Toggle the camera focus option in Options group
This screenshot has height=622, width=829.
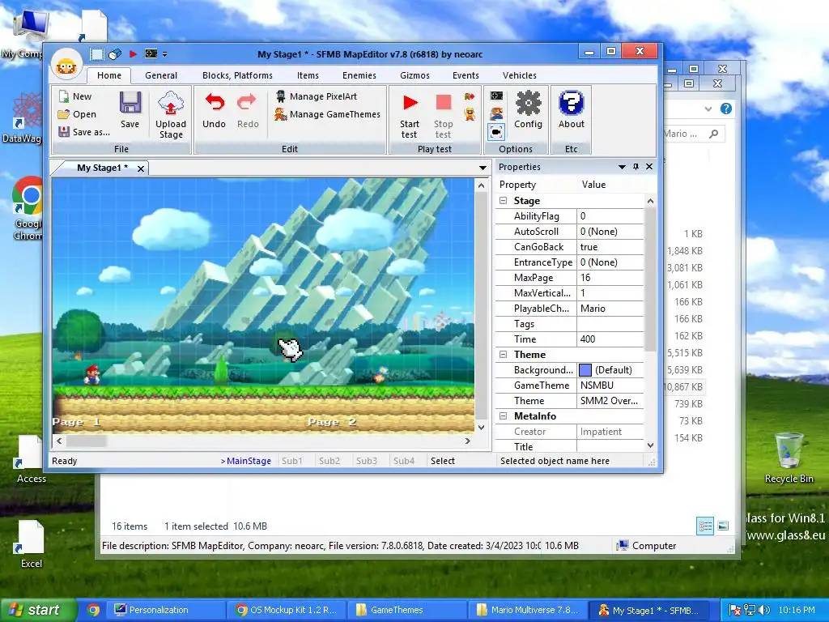[x=496, y=132]
